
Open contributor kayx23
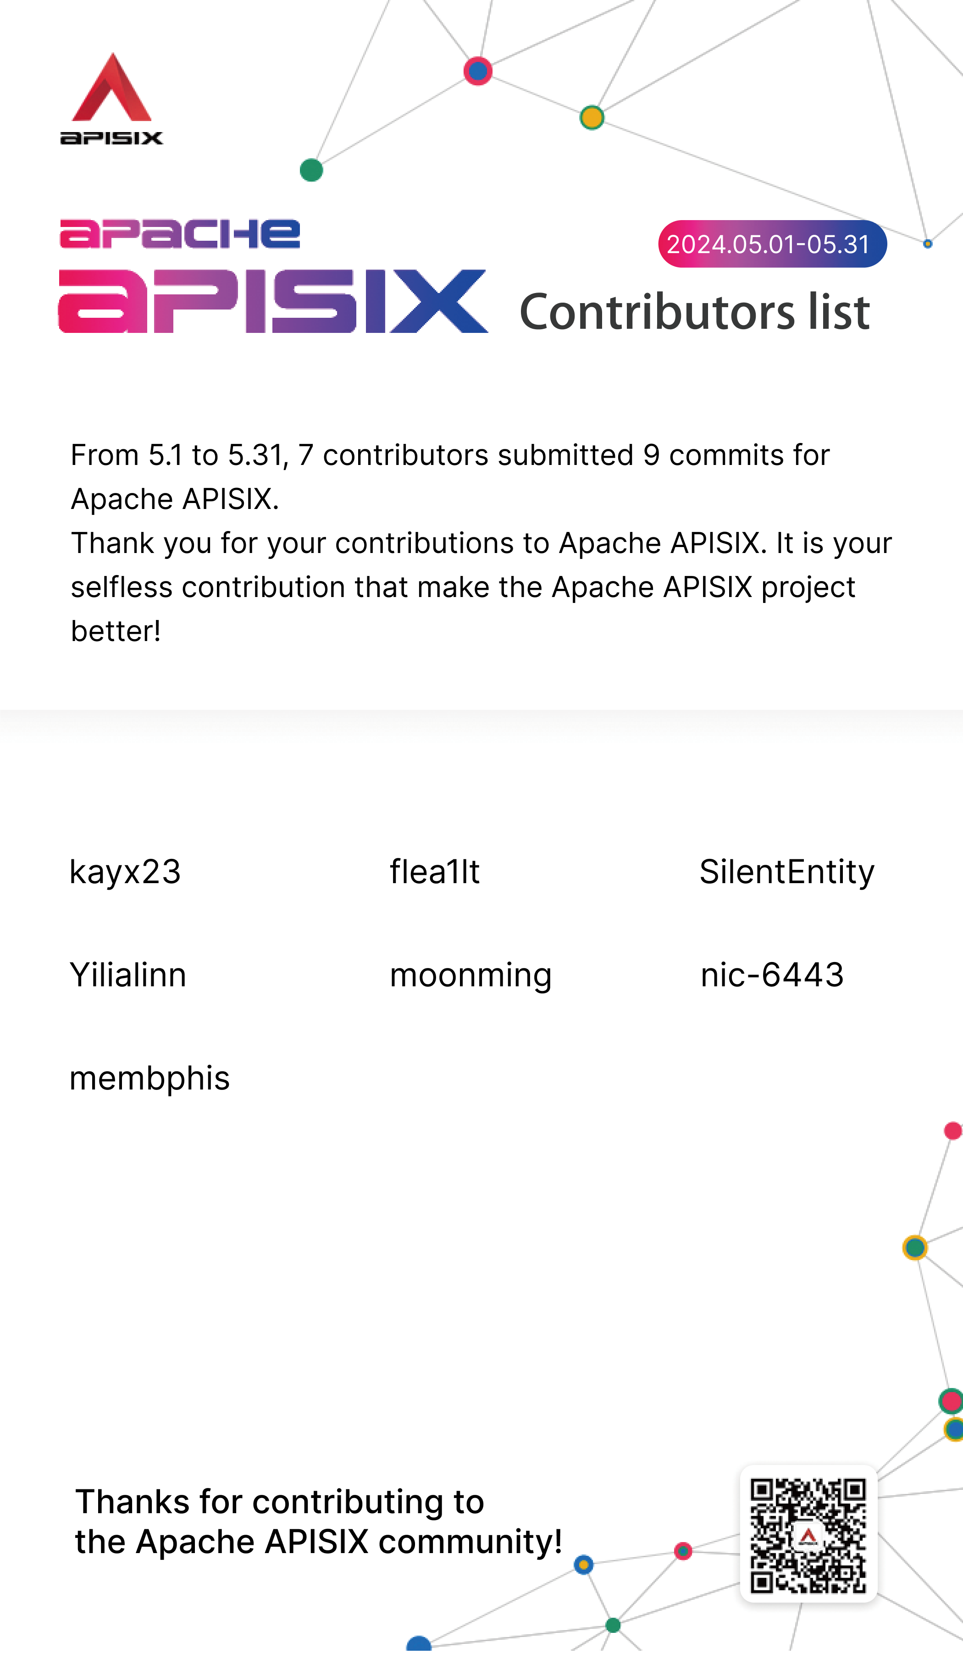(125, 872)
